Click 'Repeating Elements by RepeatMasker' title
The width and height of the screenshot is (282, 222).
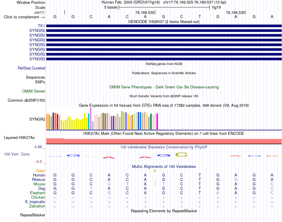pyautogui.click(x=164, y=211)
